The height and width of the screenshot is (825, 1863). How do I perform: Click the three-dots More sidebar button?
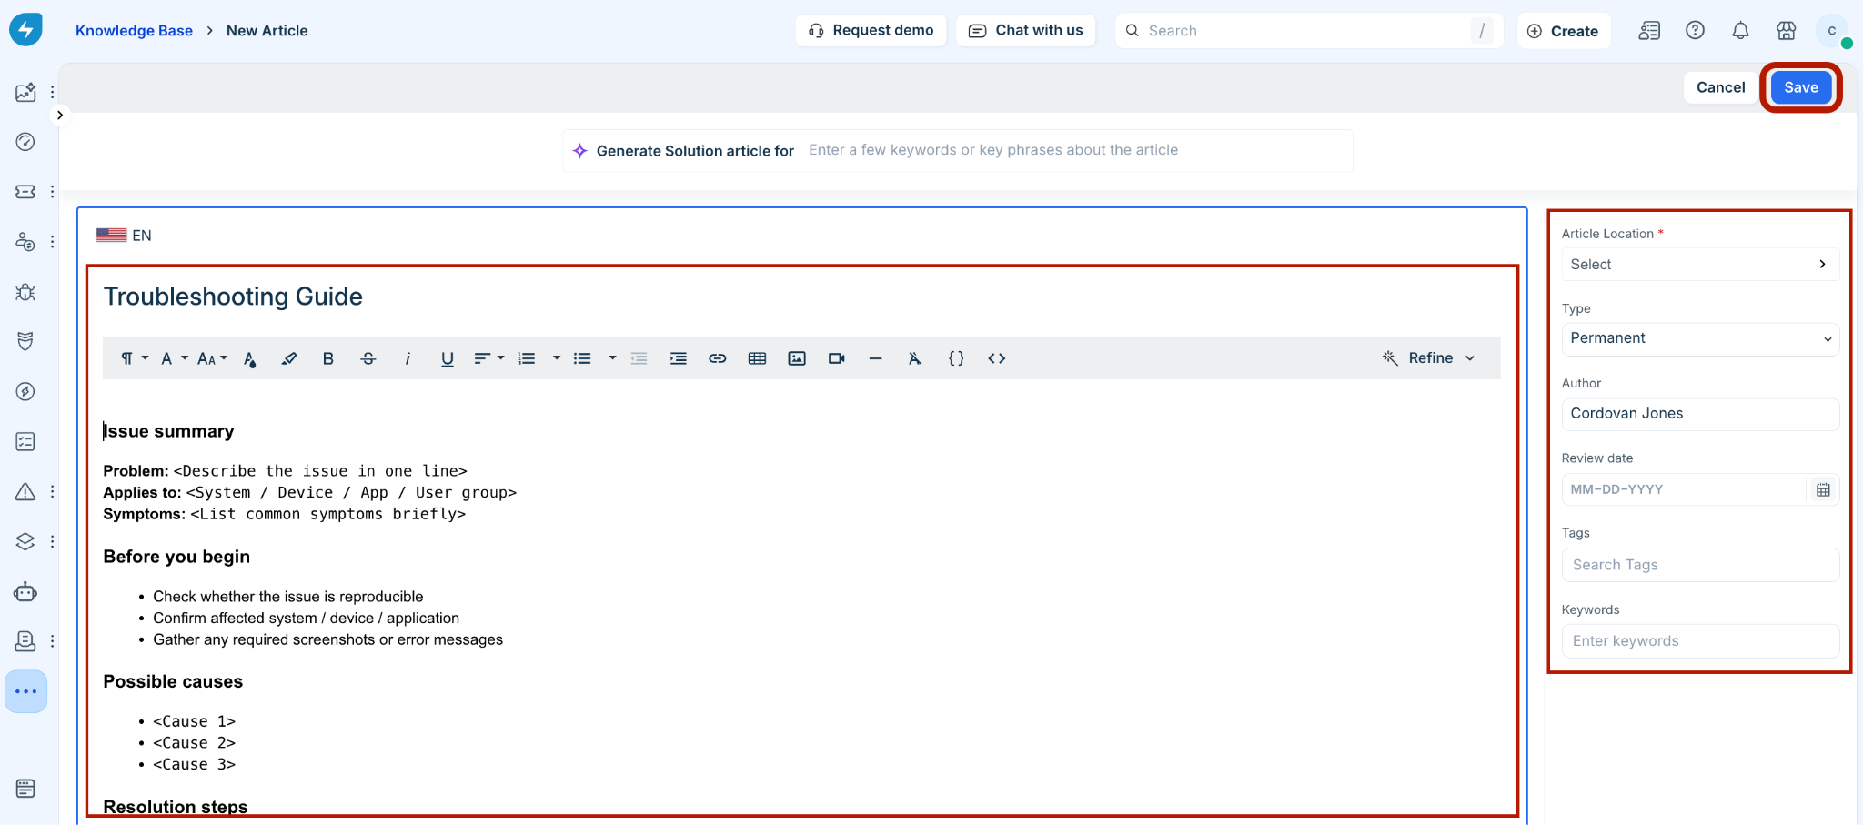point(26,691)
